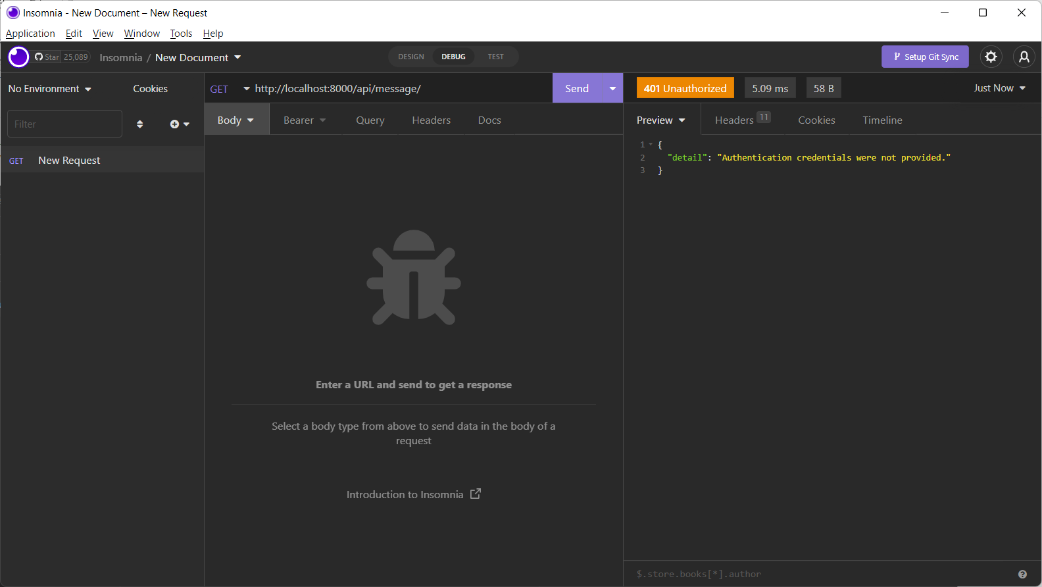Select the DEBUG mode toggle

coord(453,57)
